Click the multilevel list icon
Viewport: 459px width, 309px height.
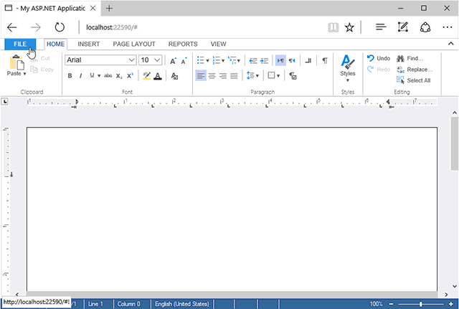pyautogui.click(x=232, y=60)
